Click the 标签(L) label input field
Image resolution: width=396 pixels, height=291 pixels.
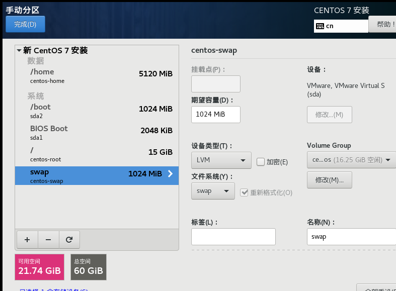click(x=233, y=237)
